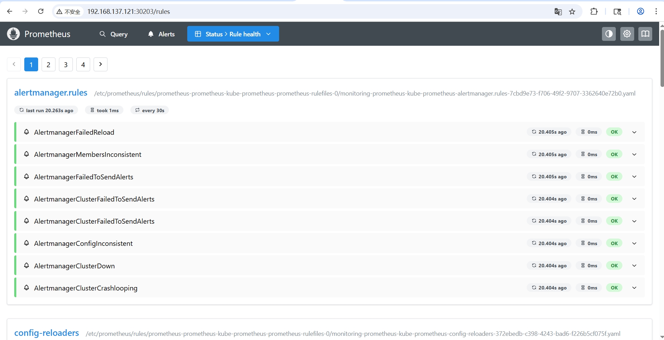This screenshot has width=664, height=340.
Task: Open the documentation book icon
Action: pos(645,34)
